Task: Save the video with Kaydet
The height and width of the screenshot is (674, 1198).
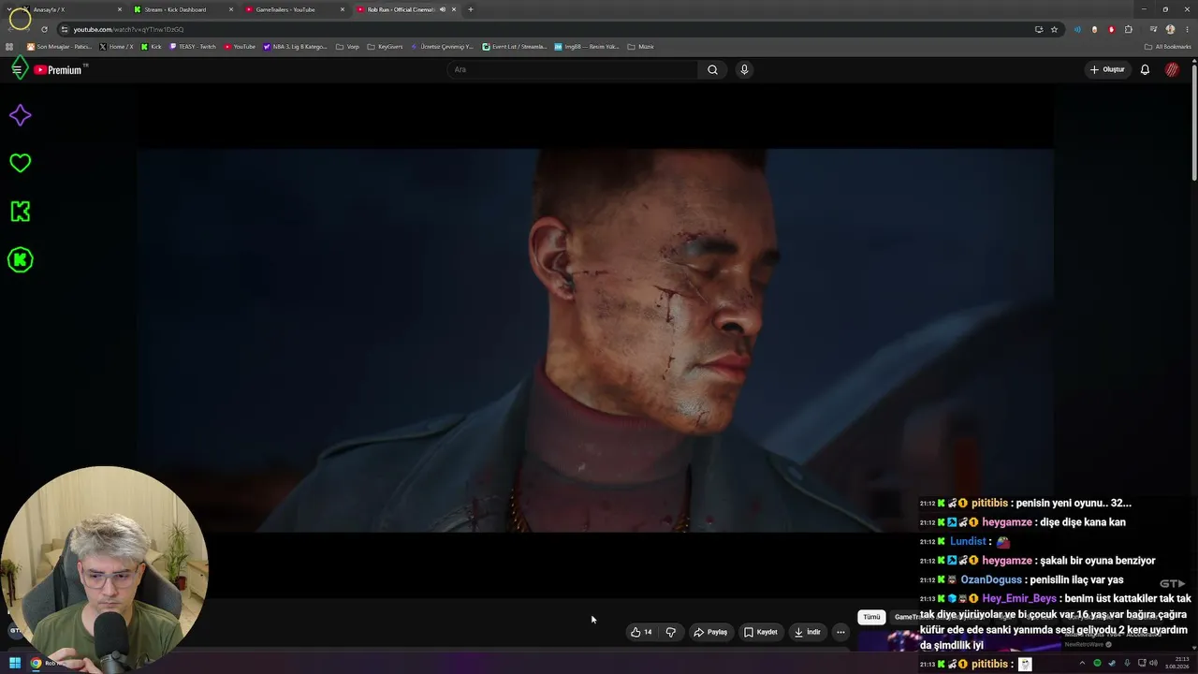Action: [x=761, y=632]
